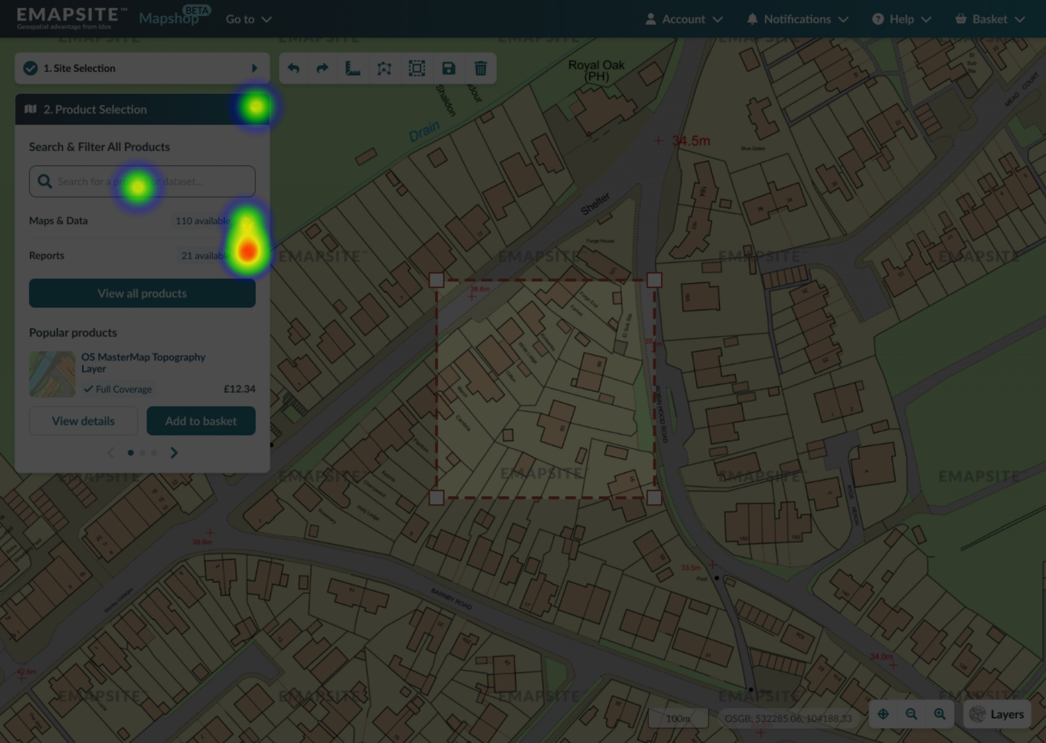Screen dimensions: 1046x743
Task: Open the Layers panel button
Action: [997, 714]
